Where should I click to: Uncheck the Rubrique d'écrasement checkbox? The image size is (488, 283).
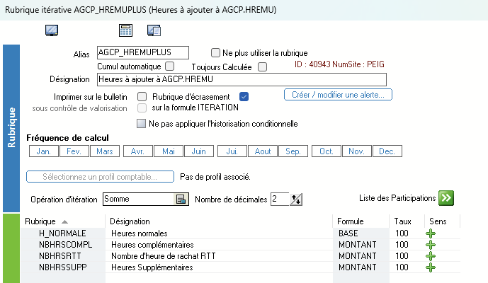244,96
